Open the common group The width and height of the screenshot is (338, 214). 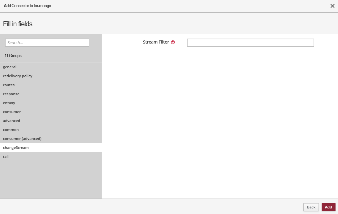point(11,130)
